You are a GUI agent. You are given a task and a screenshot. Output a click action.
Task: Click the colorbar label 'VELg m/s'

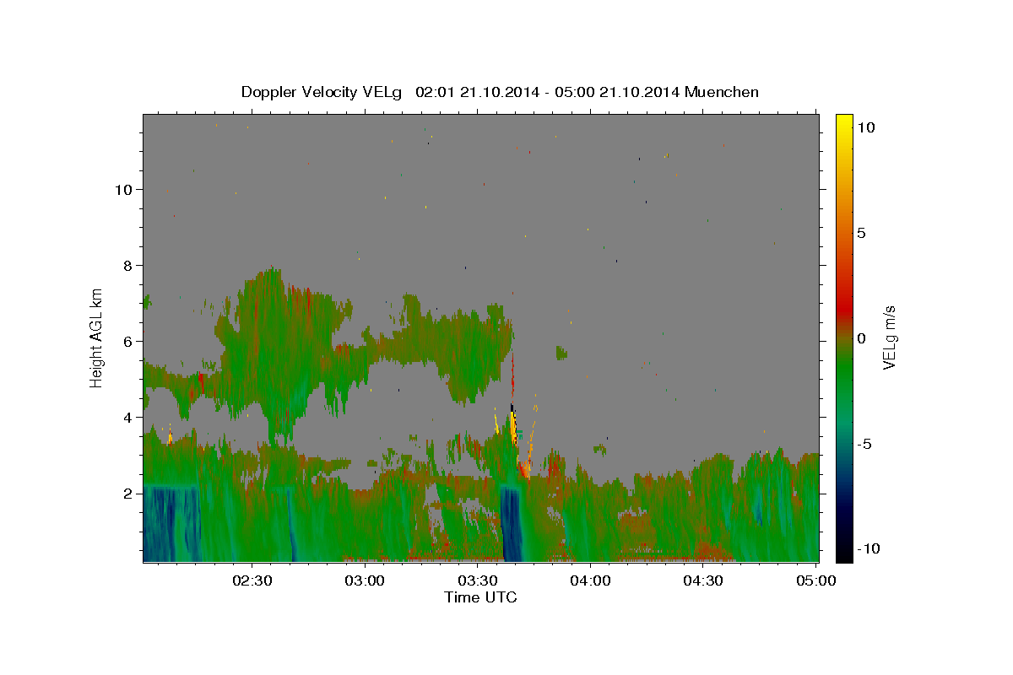tap(889, 337)
